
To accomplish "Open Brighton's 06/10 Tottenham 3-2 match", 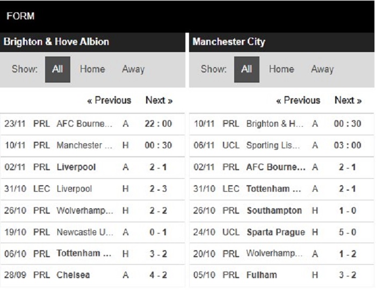I will pos(92,253).
